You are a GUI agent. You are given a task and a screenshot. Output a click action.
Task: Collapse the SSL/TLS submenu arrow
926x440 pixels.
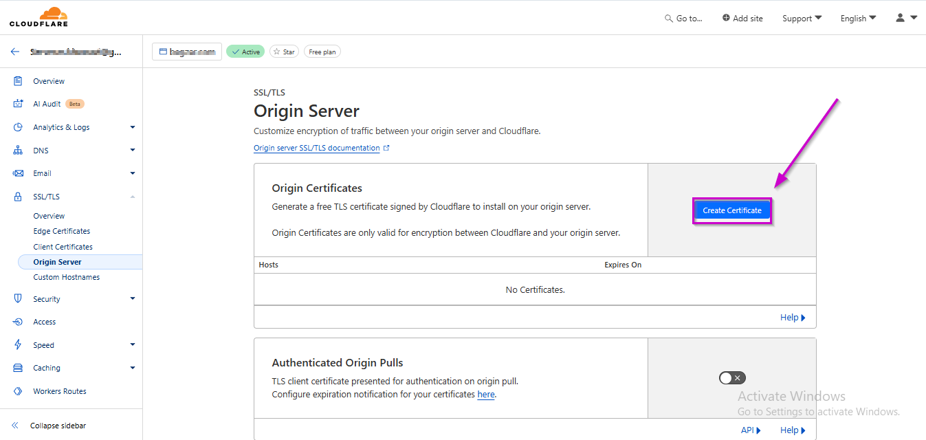pos(133,197)
